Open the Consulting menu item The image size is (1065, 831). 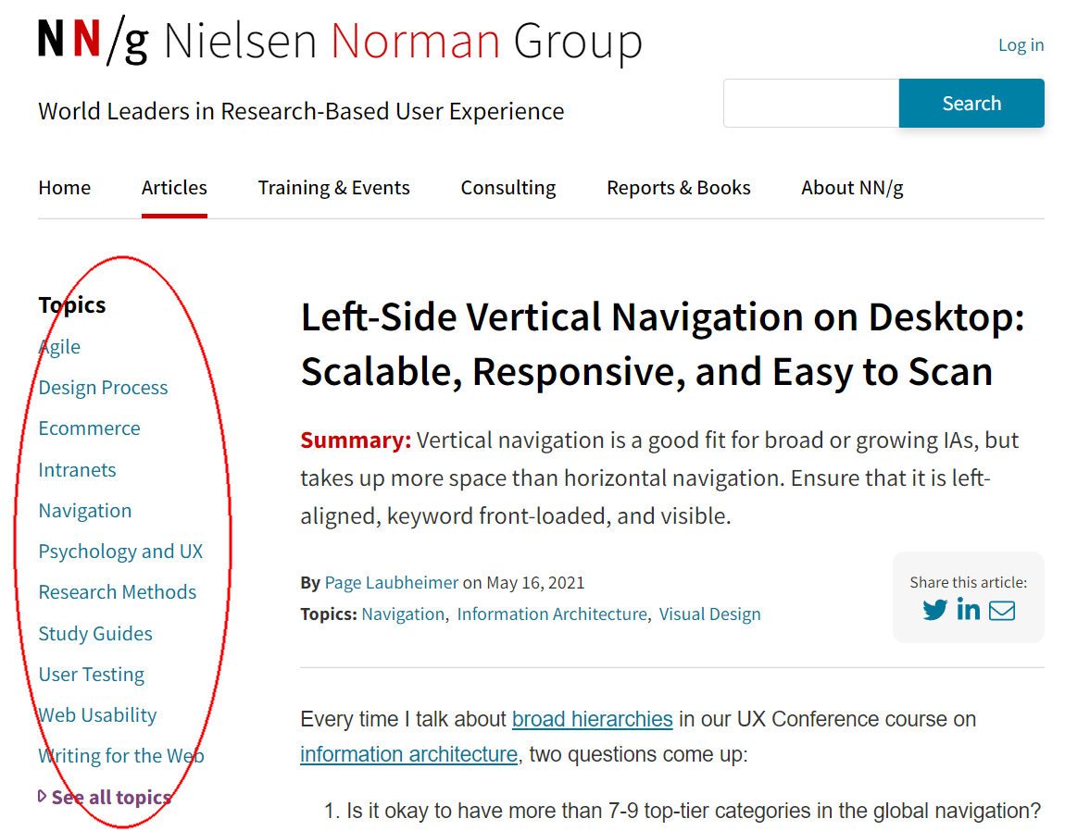(x=508, y=188)
